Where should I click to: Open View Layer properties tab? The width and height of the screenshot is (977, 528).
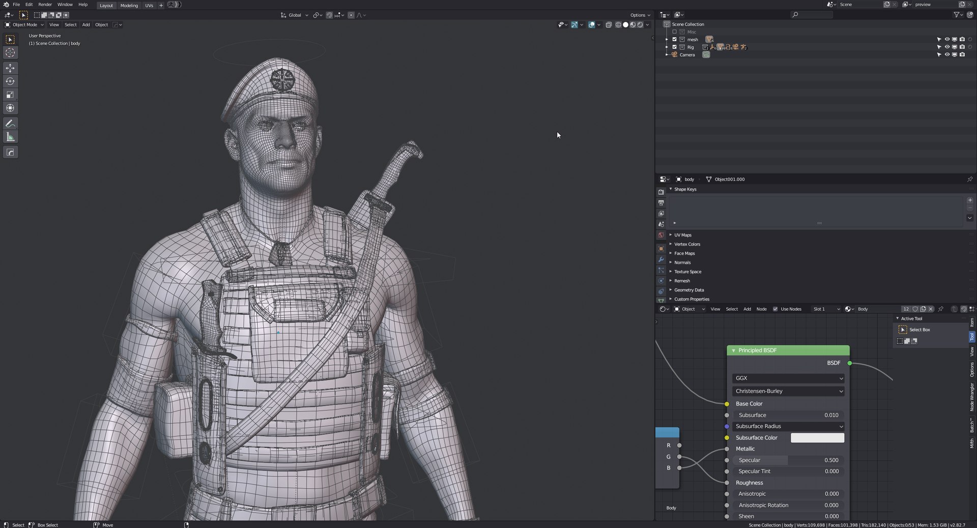click(x=661, y=214)
